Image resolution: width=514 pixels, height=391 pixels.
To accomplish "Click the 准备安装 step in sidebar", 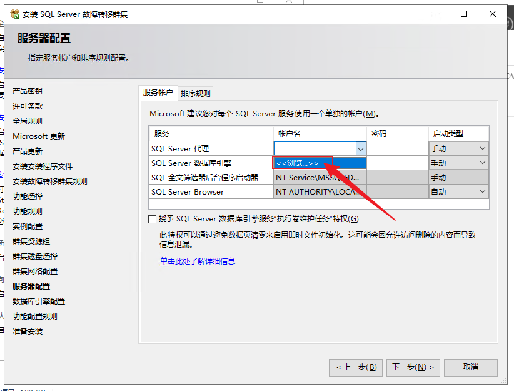I will click(x=28, y=332).
